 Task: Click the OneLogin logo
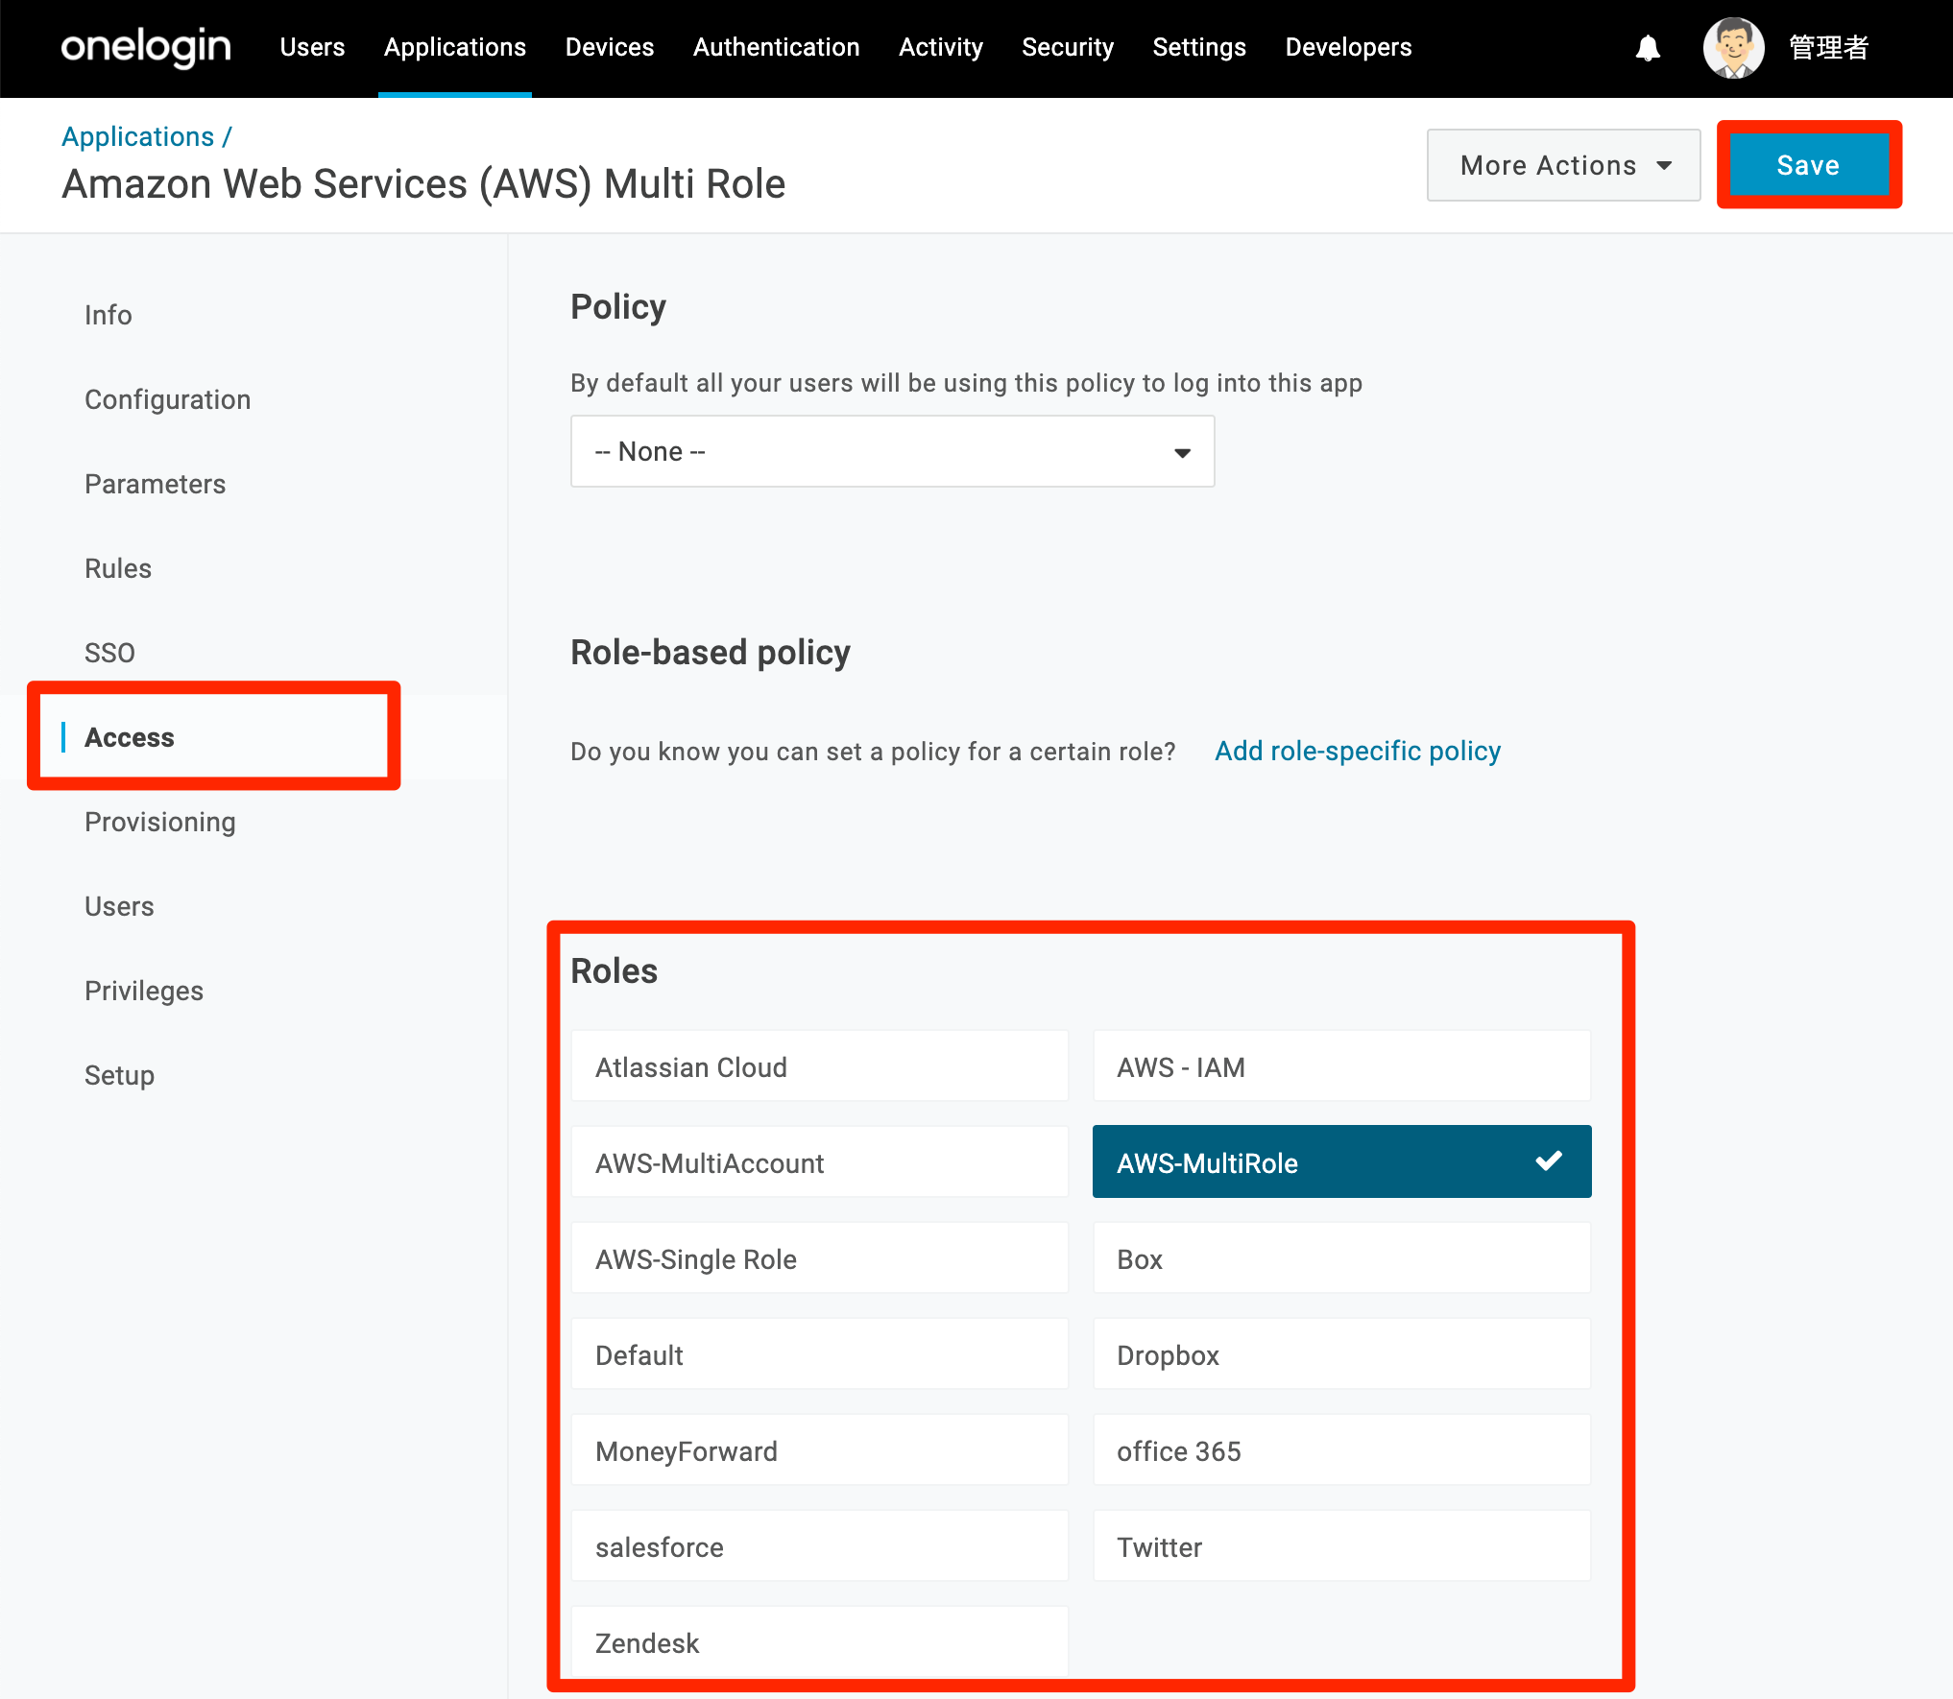146,47
